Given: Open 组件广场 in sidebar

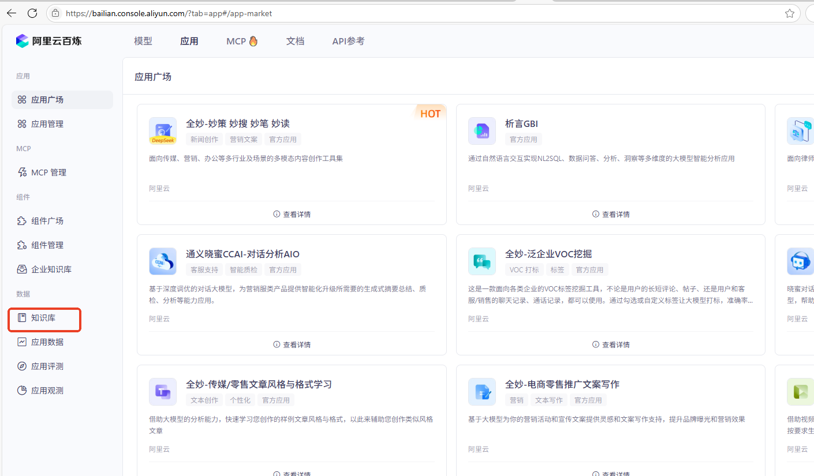Looking at the screenshot, I should pyautogui.click(x=62, y=221).
